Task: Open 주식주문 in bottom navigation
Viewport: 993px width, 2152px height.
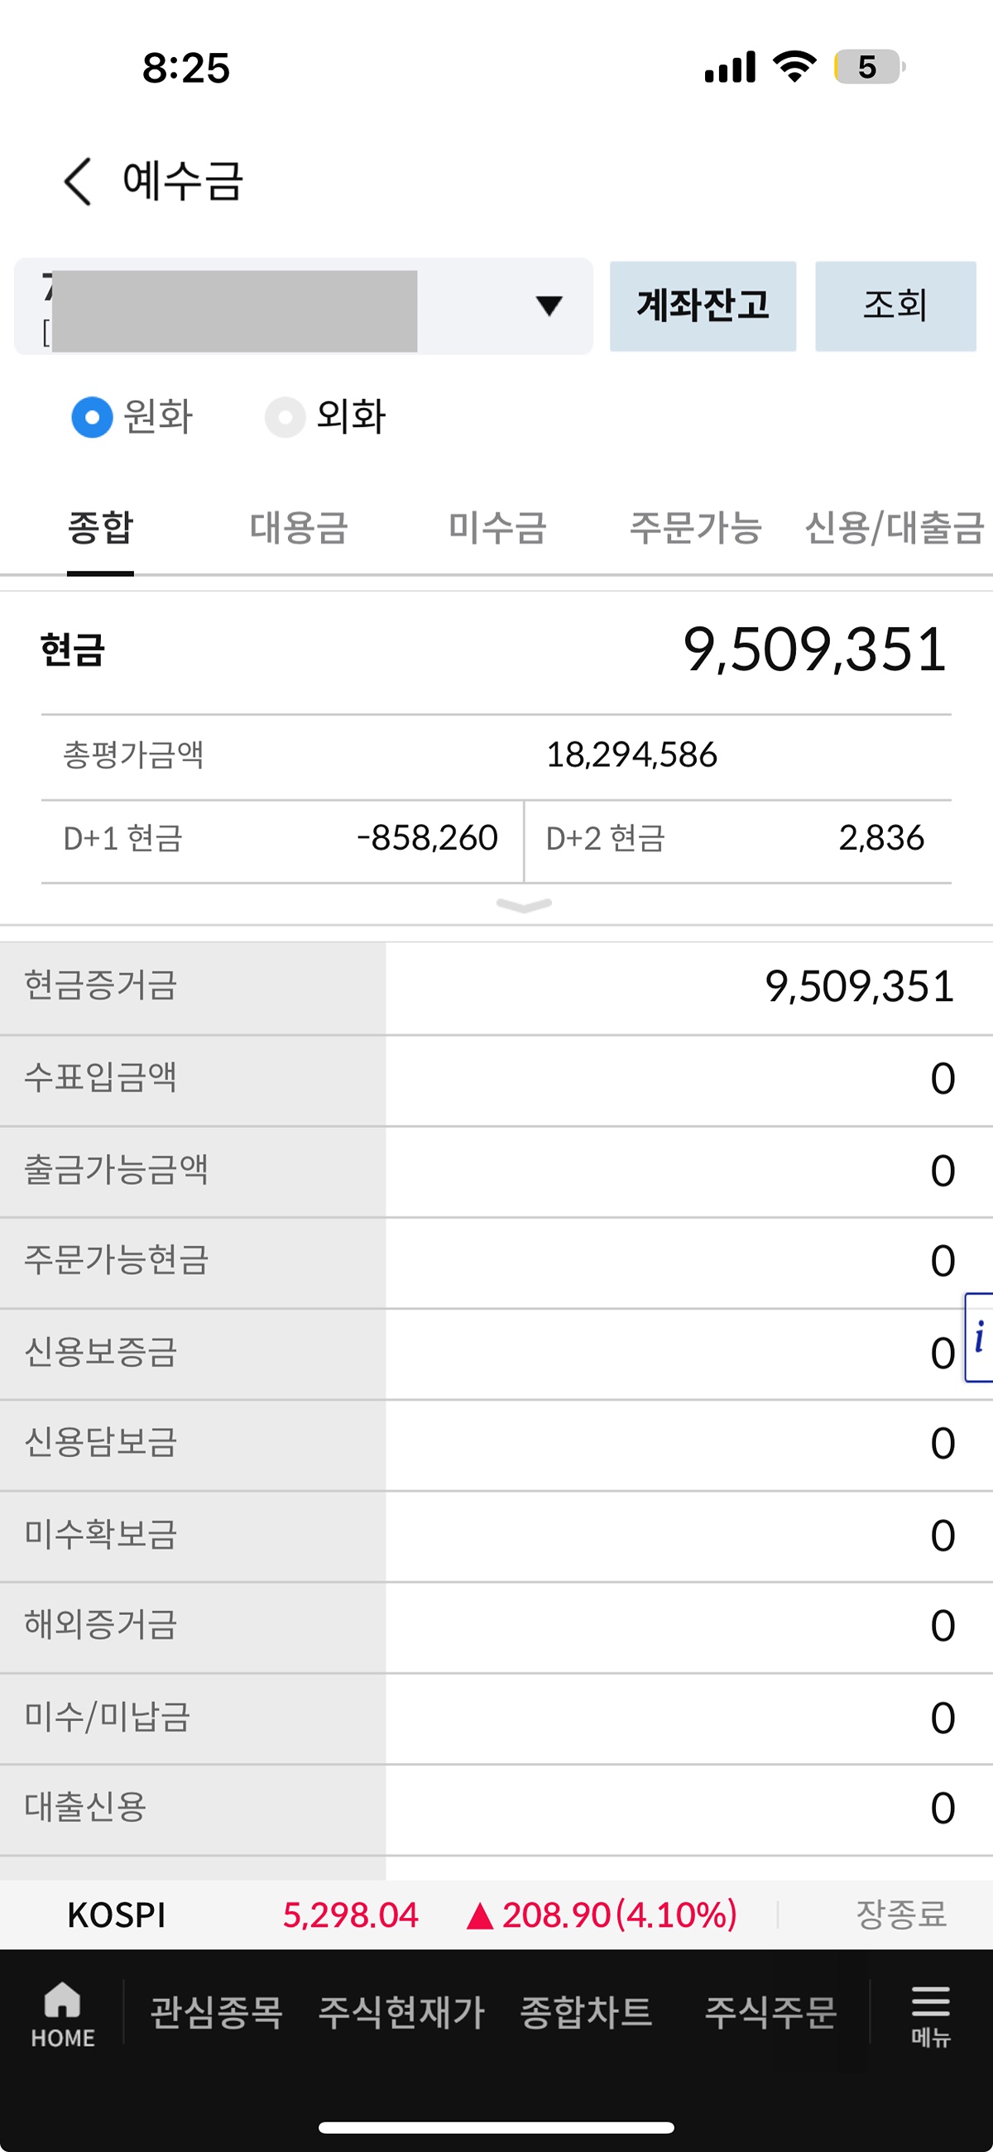Action: pos(770,2011)
